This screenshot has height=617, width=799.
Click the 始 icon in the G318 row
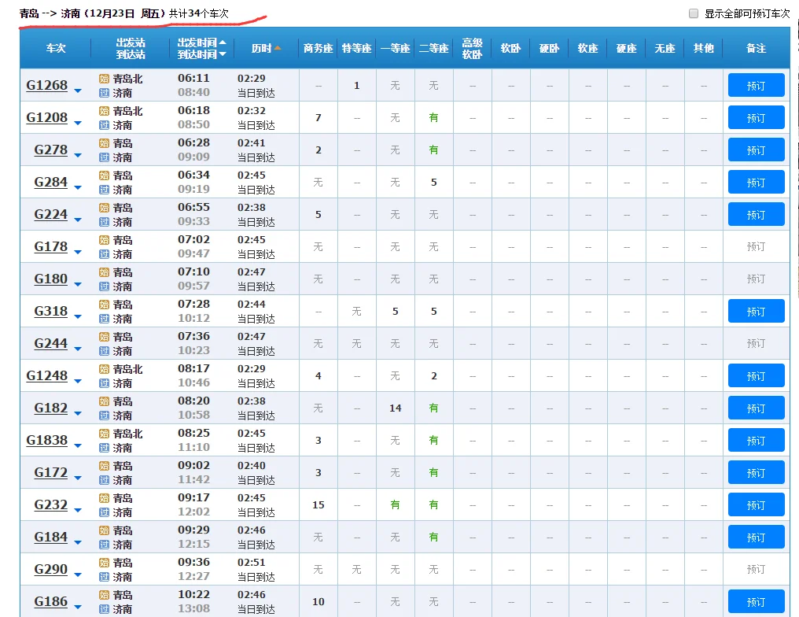(104, 305)
